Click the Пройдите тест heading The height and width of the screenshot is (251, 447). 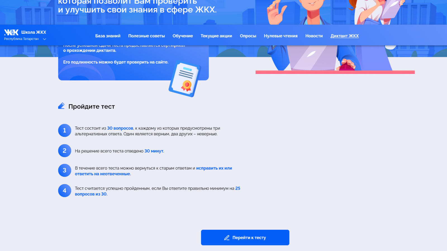pos(92,107)
